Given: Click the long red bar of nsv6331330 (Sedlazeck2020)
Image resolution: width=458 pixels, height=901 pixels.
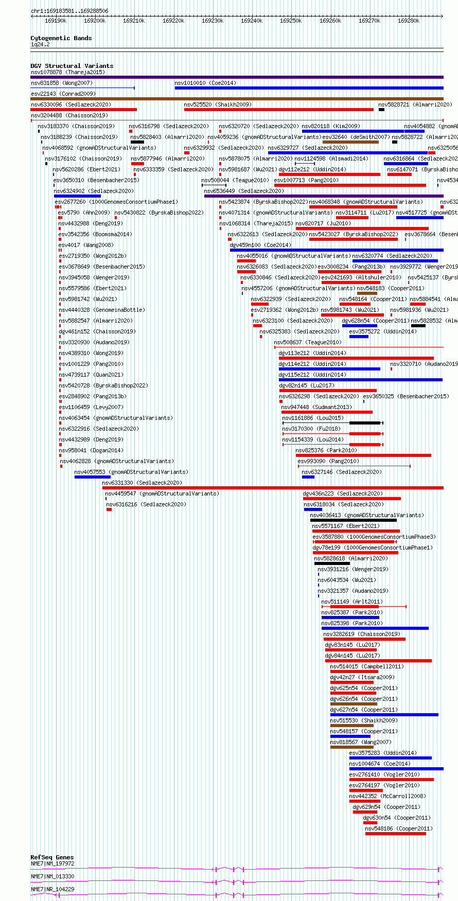Looking at the screenshot, I should tap(273, 488).
